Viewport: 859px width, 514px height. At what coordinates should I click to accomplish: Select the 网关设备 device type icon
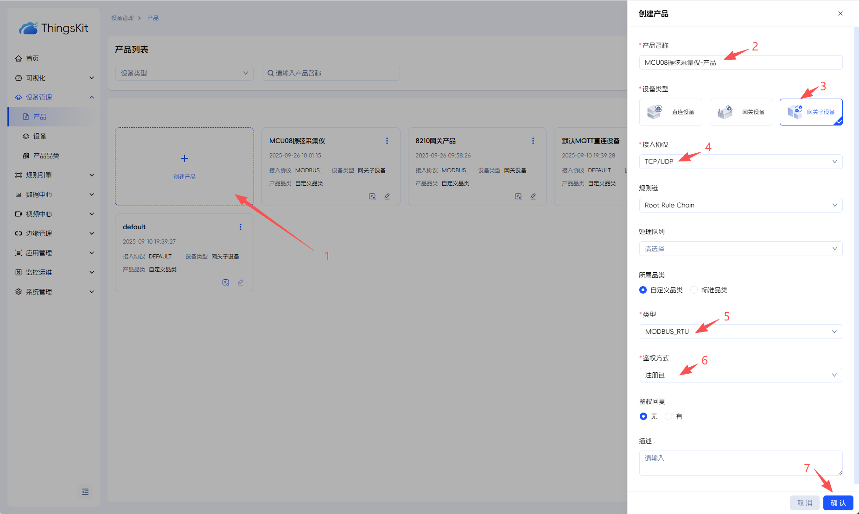click(725, 112)
